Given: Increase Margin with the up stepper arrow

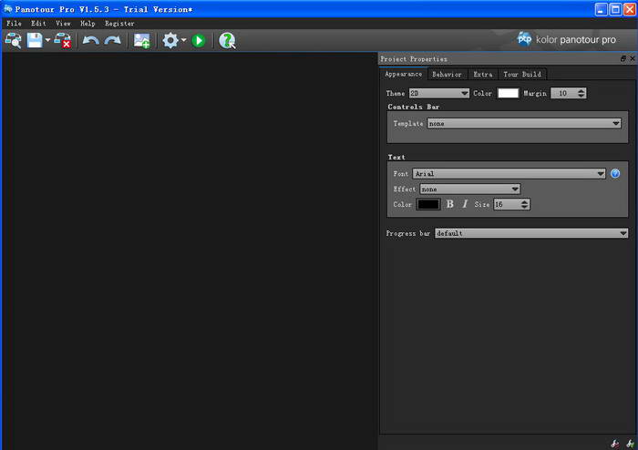Looking at the screenshot, I should tap(581, 91).
